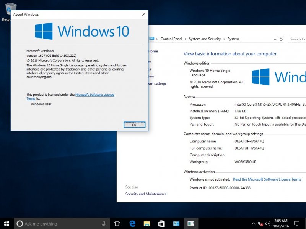Click the 'See also' label
306x229 pixels.
[132, 187]
